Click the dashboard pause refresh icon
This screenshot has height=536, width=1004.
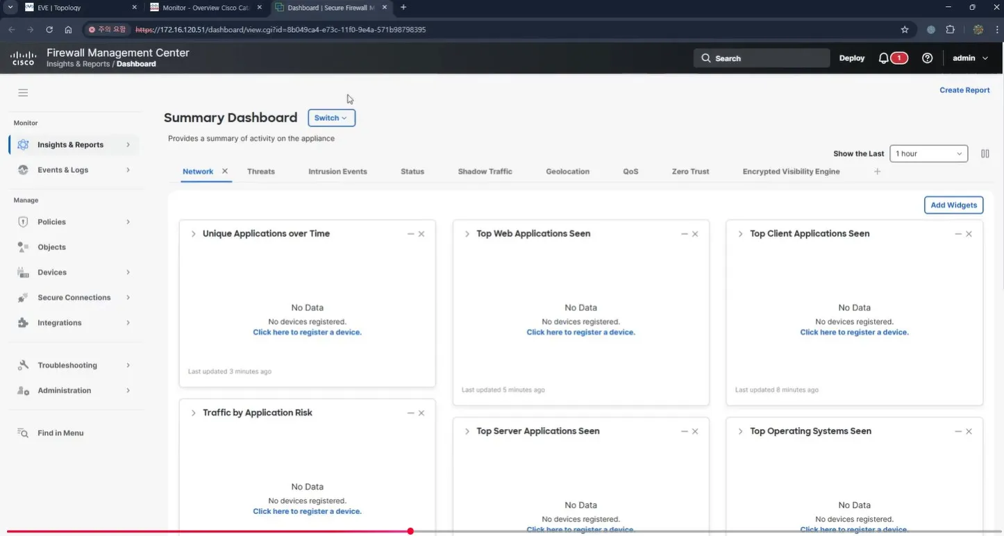[985, 154]
